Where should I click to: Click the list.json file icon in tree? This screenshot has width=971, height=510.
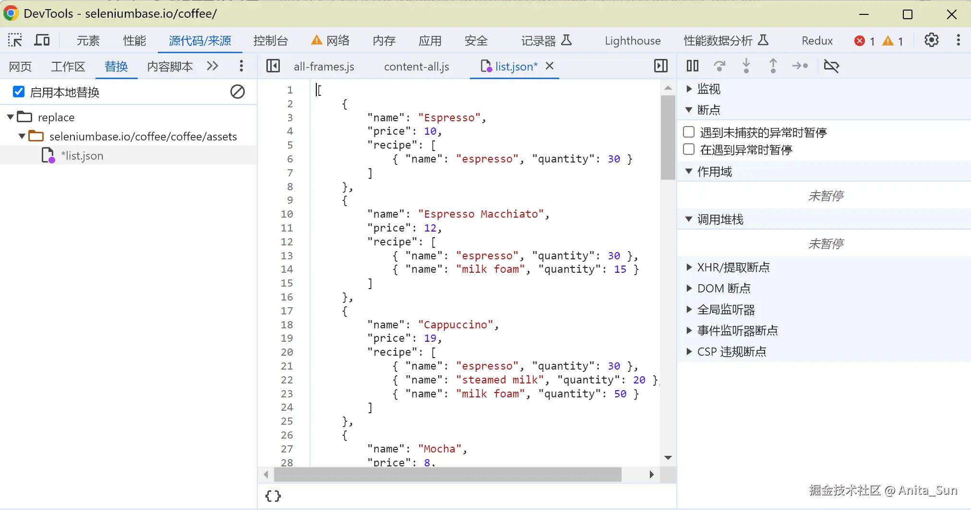click(x=48, y=156)
